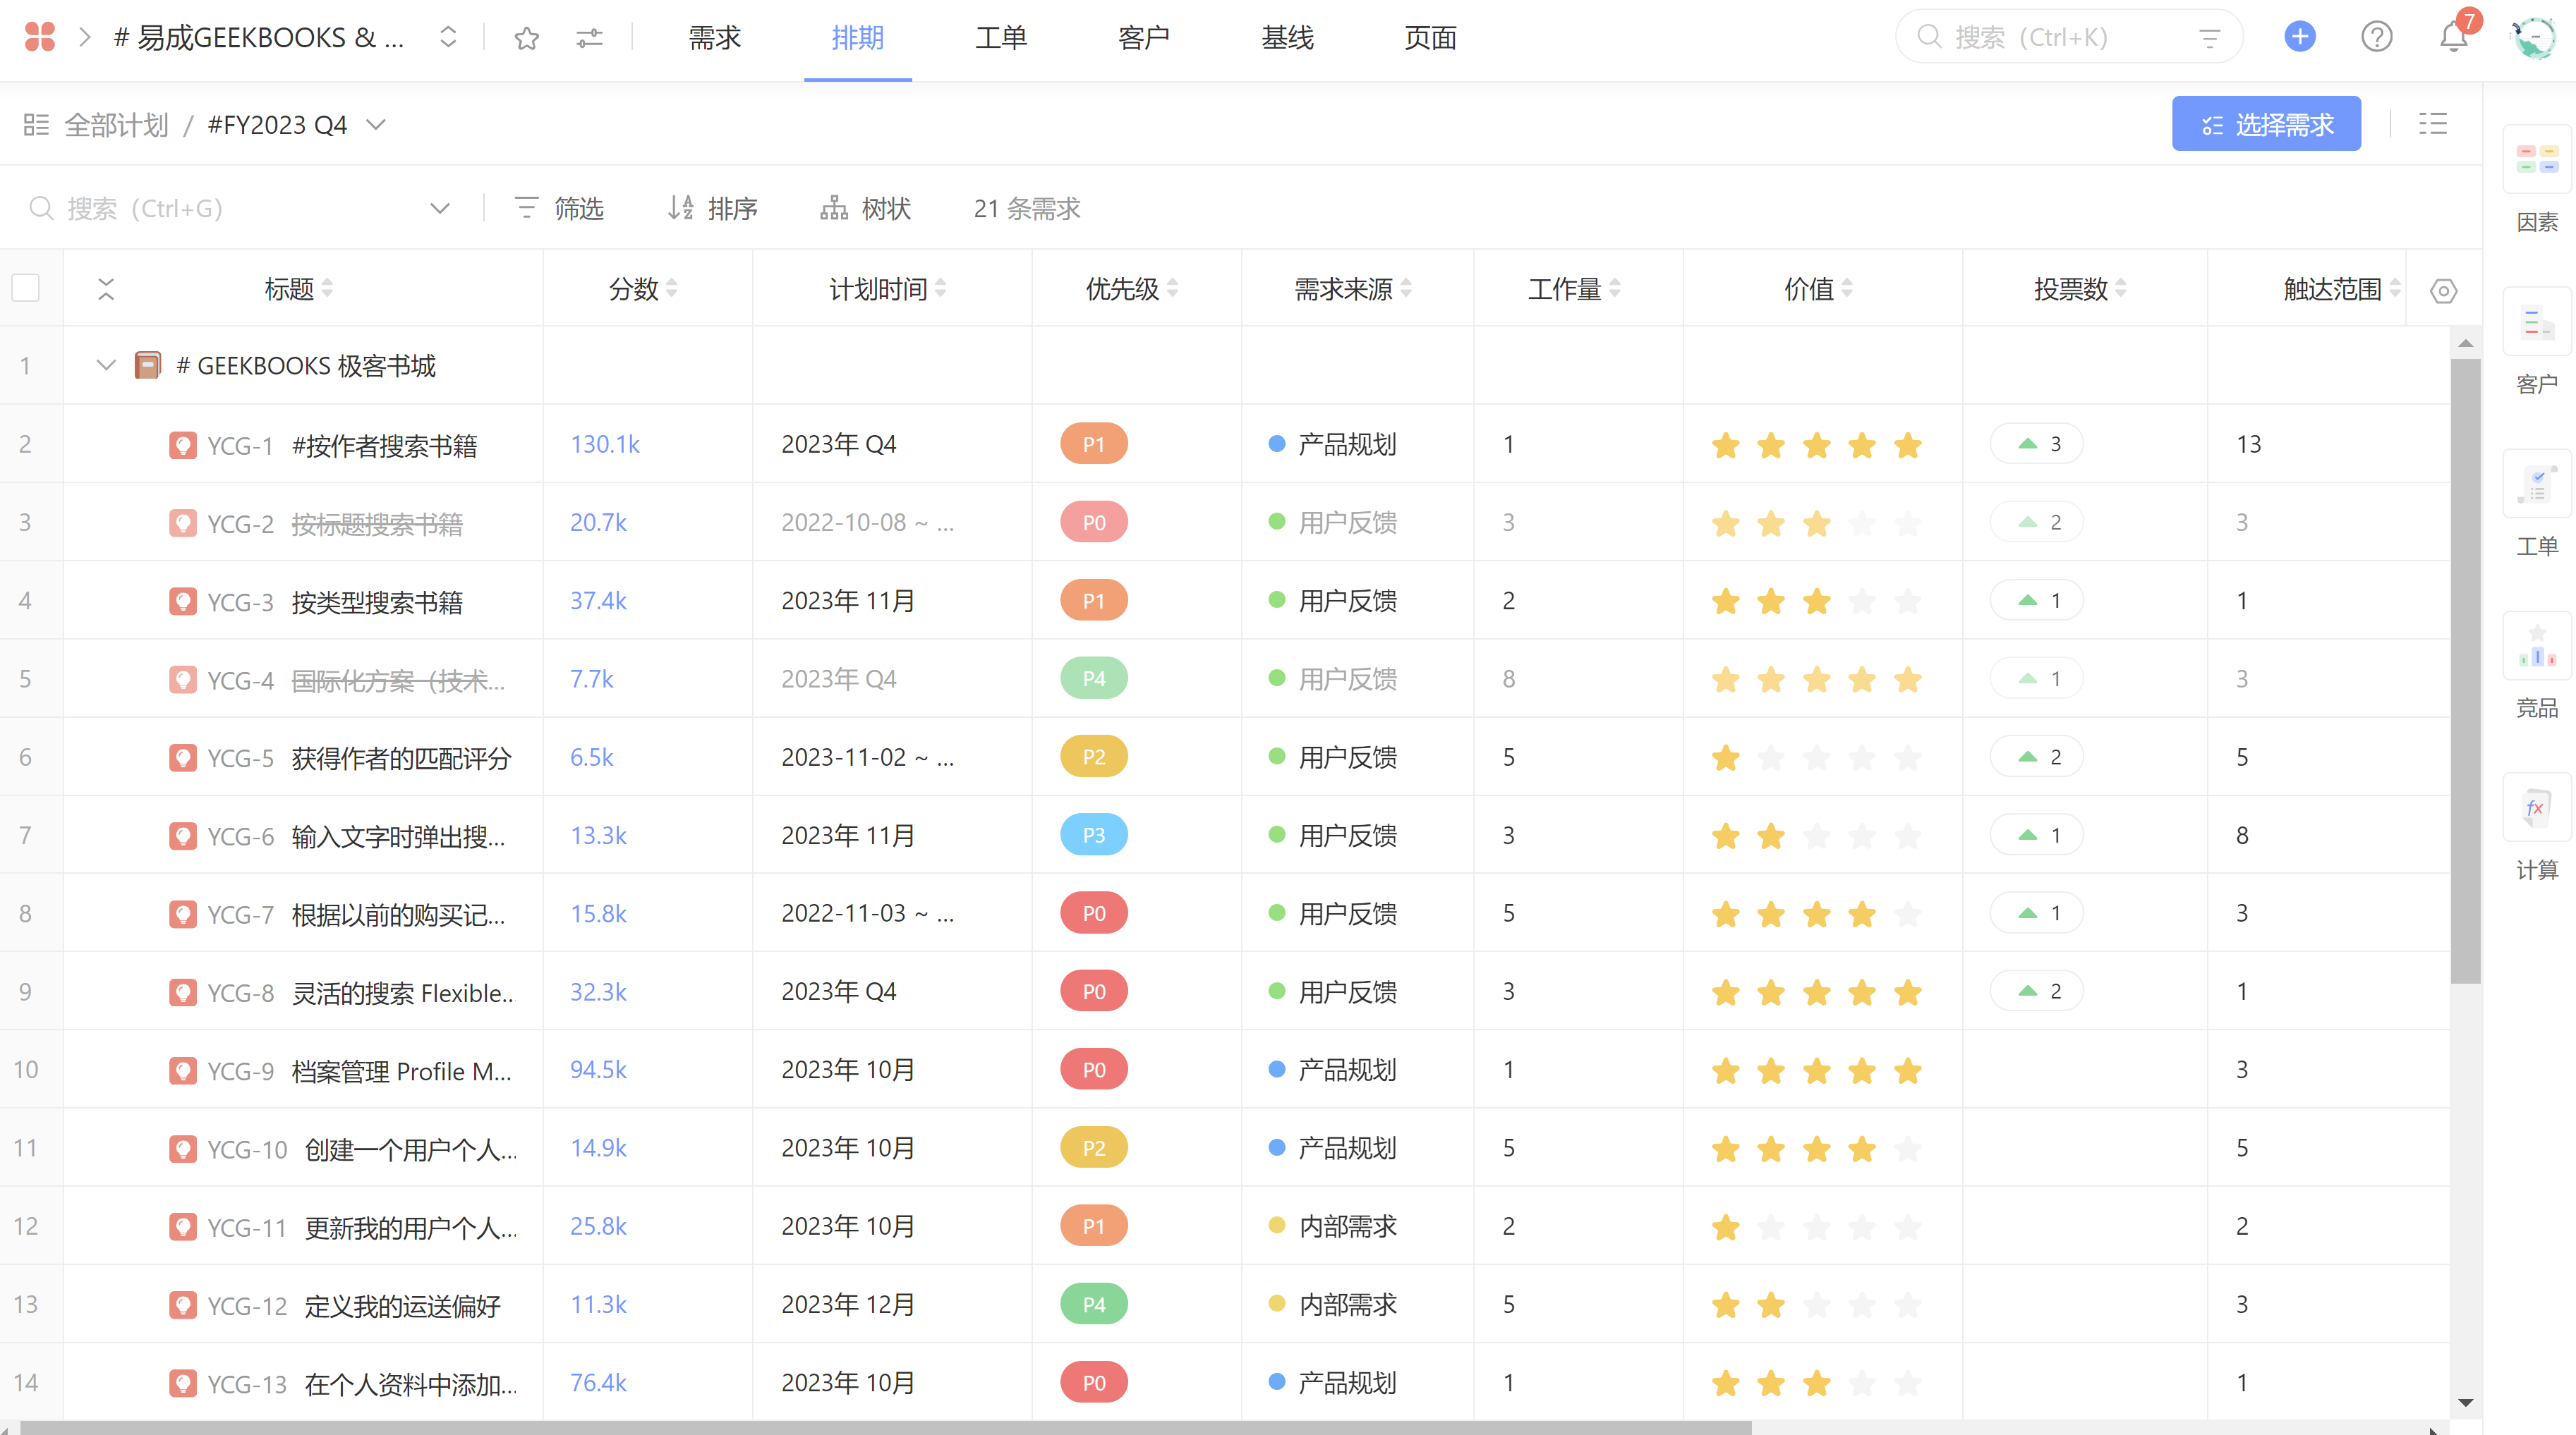Tick the select-all checkbox in header
2576x1435 pixels.
25,288
